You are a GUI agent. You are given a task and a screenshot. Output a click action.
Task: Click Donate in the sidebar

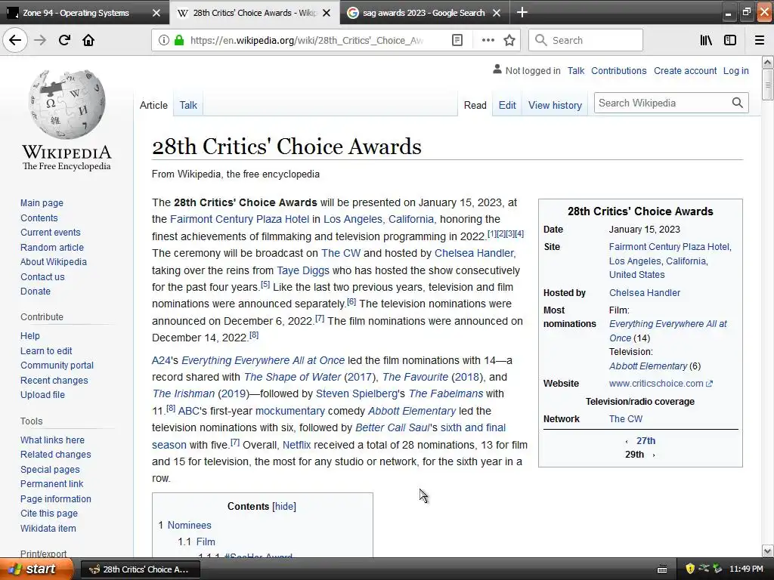36,291
